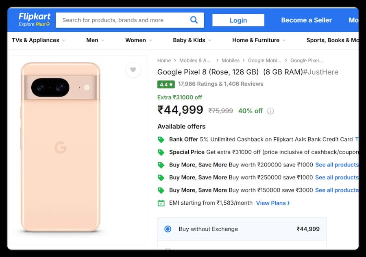Click the EMI calendar icon
Image resolution: width=366 pixels, height=257 pixels.
tap(161, 203)
